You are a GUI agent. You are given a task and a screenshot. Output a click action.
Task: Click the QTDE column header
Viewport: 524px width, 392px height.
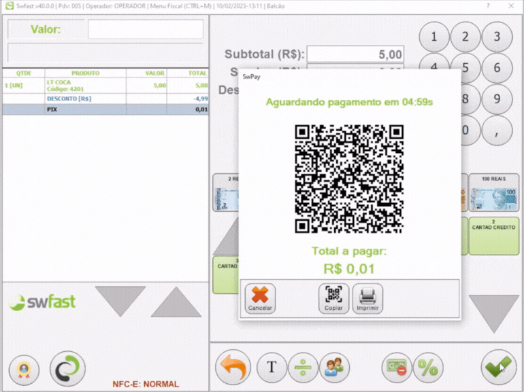tap(24, 73)
